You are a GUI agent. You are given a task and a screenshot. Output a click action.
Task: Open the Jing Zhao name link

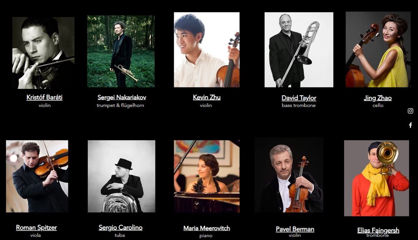coord(378,98)
